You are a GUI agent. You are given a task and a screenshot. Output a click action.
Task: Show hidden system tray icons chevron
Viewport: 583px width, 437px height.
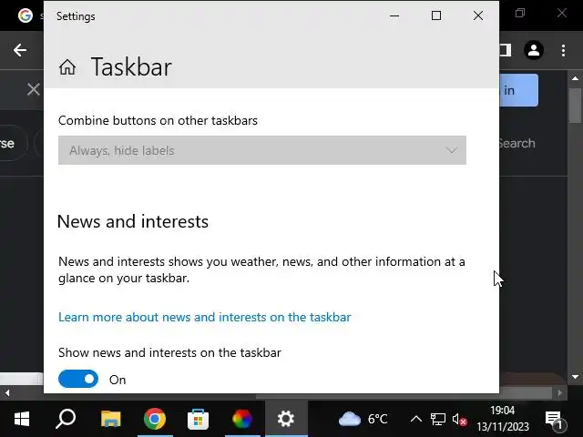tap(416, 419)
